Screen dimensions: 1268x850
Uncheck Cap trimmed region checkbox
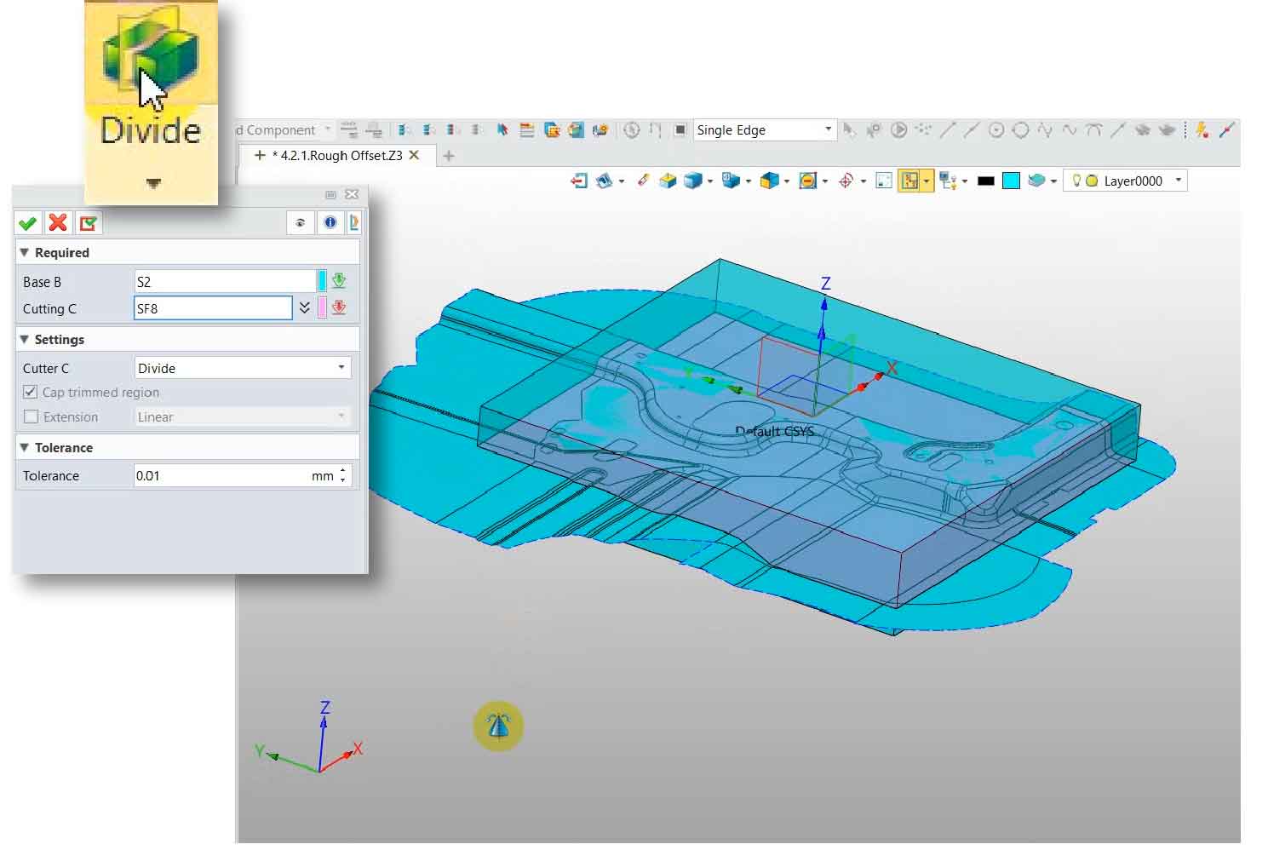click(31, 392)
